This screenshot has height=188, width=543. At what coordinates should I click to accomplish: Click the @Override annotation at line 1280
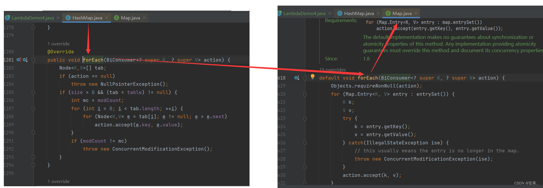click(x=60, y=52)
